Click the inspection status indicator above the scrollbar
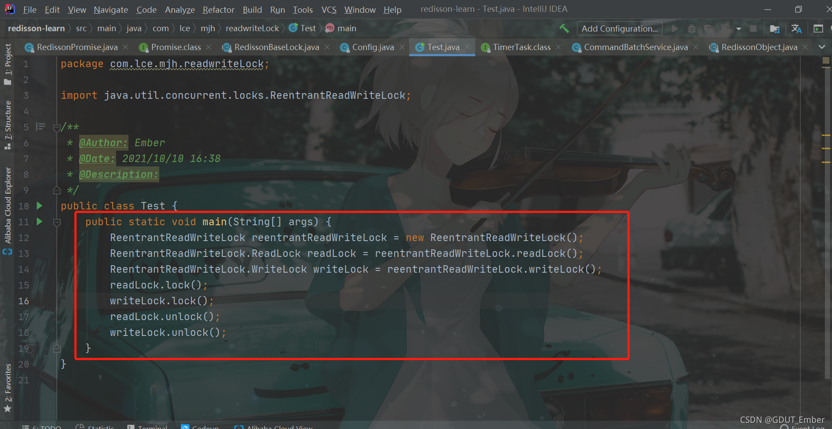The image size is (832, 429). [826, 61]
